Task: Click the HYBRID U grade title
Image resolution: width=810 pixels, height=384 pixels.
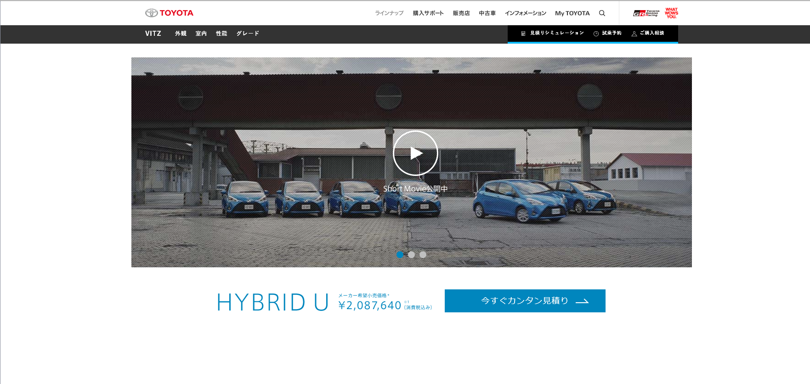Action: (x=272, y=302)
